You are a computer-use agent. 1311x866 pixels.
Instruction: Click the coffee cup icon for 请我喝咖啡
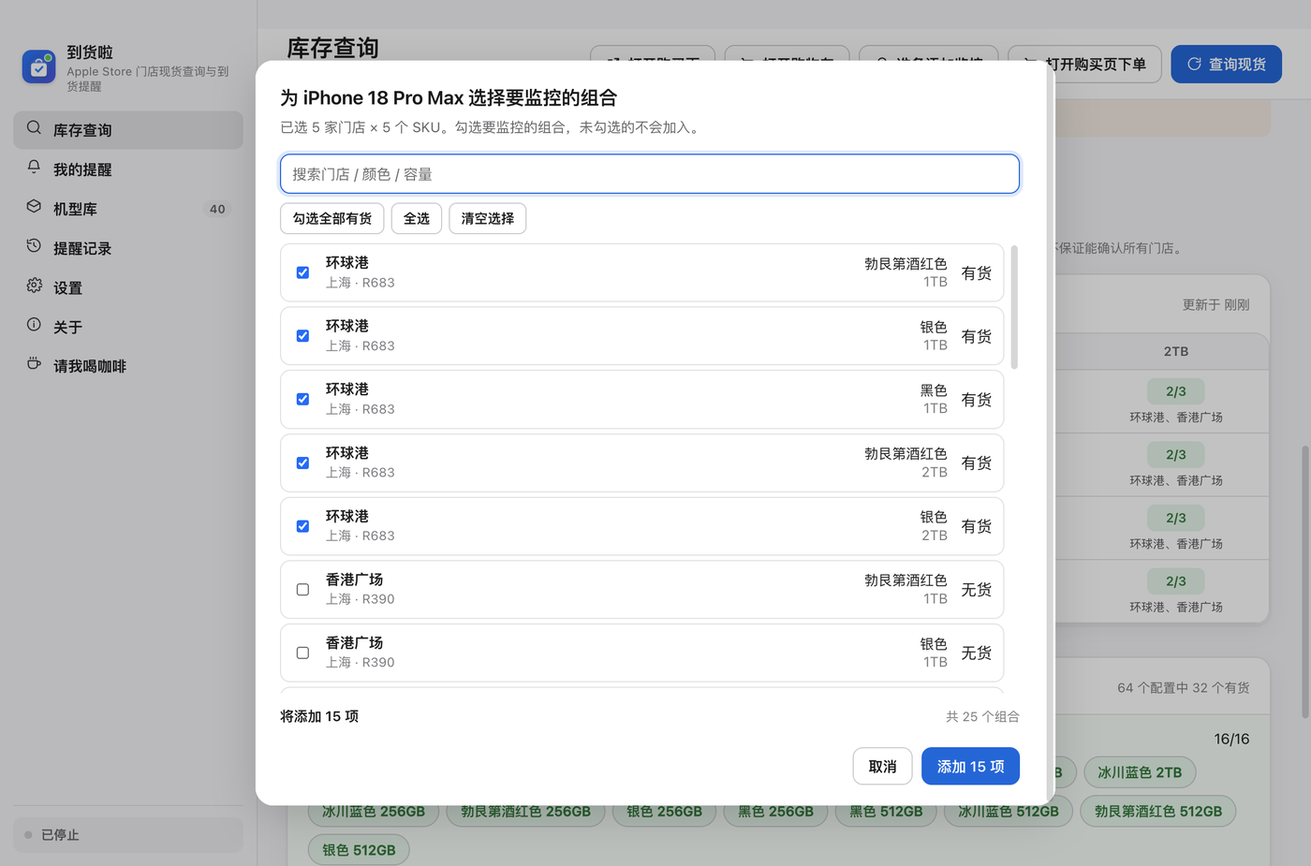pyautogui.click(x=34, y=364)
